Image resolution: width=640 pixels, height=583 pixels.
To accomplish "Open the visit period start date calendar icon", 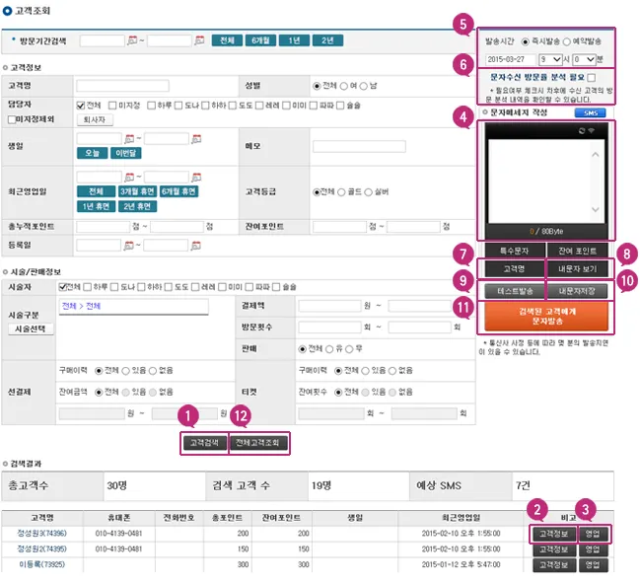I will (132, 40).
